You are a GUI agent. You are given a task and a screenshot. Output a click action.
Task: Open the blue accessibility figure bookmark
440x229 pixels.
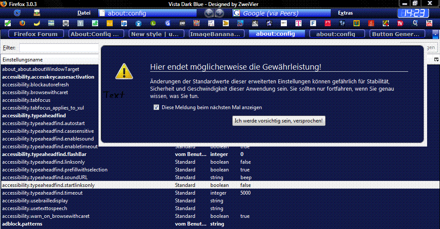pos(138,23)
